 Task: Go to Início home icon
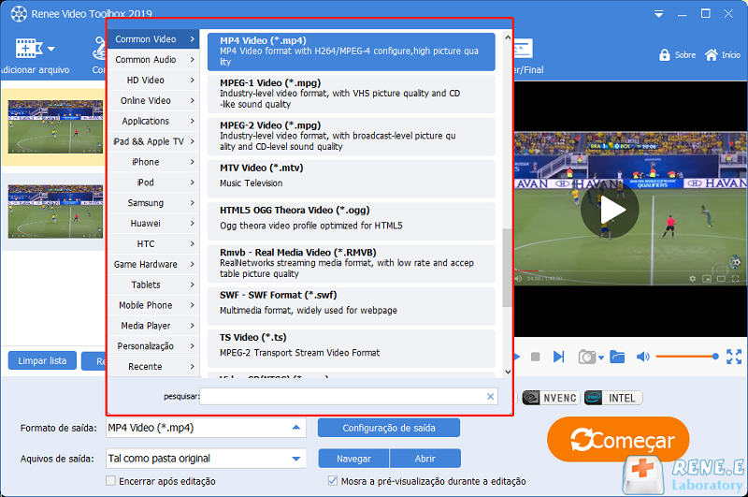coord(712,55)
